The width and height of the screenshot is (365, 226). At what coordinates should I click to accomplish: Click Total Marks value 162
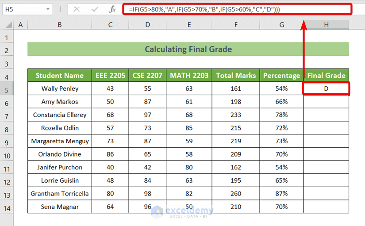(236, 167)
